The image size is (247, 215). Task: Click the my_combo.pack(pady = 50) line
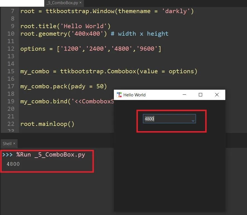point(63,86)
